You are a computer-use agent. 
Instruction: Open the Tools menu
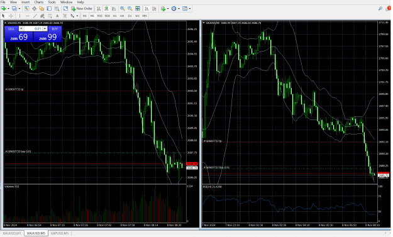(x=52, y=2)
